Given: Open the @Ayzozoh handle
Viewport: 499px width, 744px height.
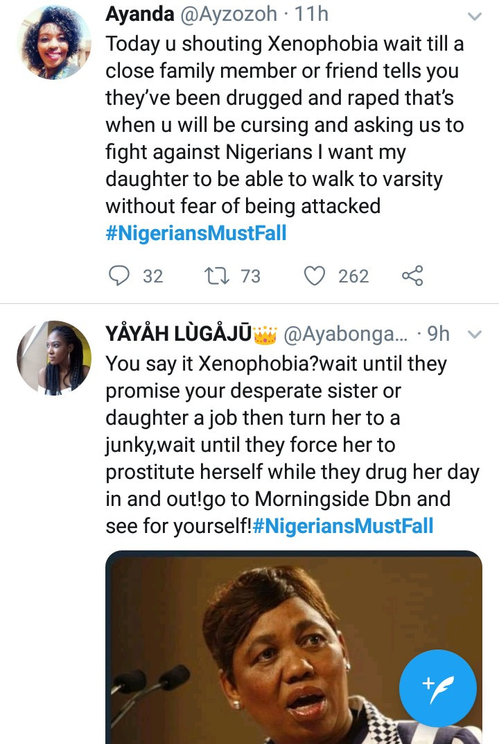Looking at the screenshot, I should click(222, 13).
